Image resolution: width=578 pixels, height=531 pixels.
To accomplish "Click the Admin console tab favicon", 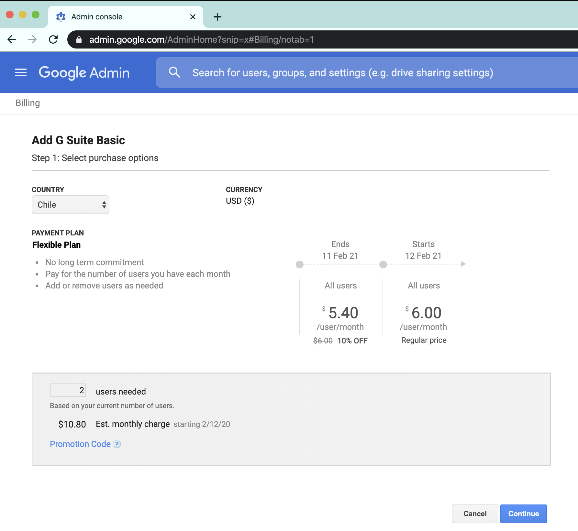I will pos(61,17).
